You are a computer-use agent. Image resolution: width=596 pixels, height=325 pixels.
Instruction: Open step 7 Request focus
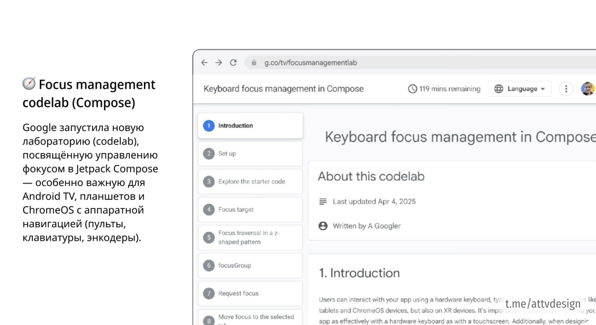tap(251, 293)
